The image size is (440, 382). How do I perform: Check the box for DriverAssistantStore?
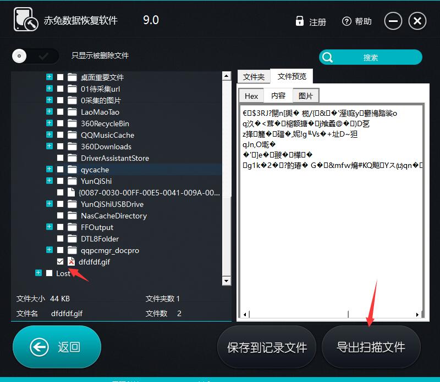pyautogui.click(x=60, y=158)
